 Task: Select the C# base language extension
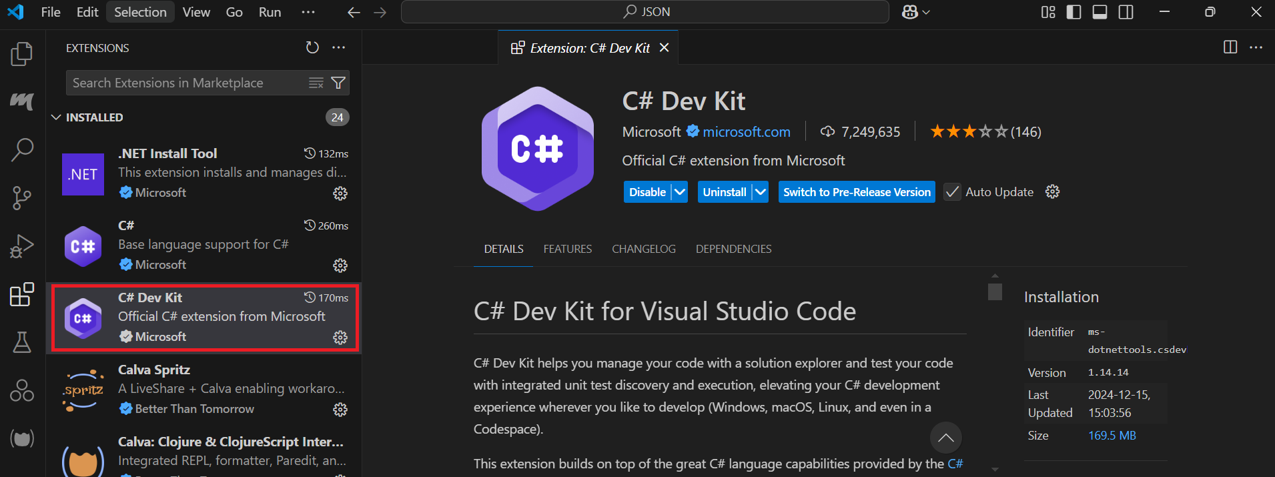pos(203,246)
